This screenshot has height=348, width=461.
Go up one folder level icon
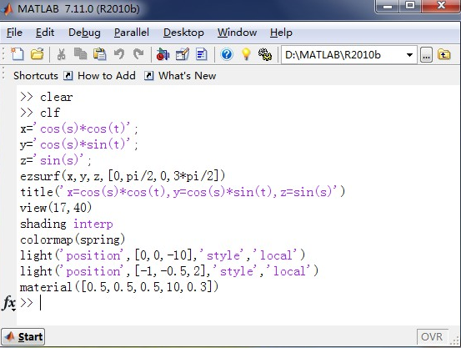point(444,54)
